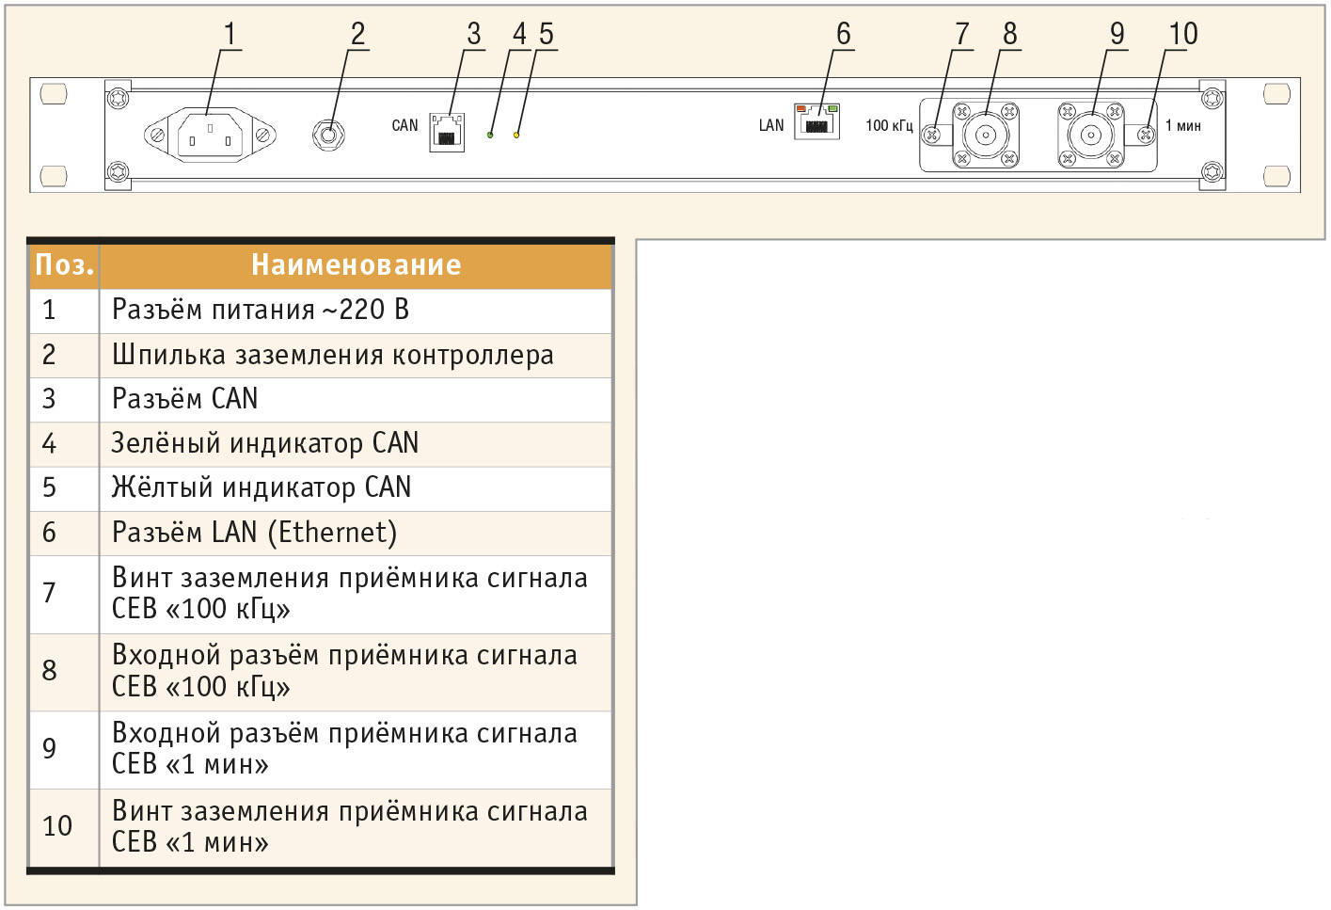Click callout number 1 above the panel
The height and width of the screenshot is (910, 1331).
(x=230, y=34)
